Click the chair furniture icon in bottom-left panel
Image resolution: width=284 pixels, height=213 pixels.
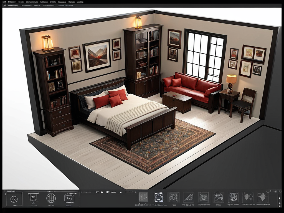tap(34, 198)
